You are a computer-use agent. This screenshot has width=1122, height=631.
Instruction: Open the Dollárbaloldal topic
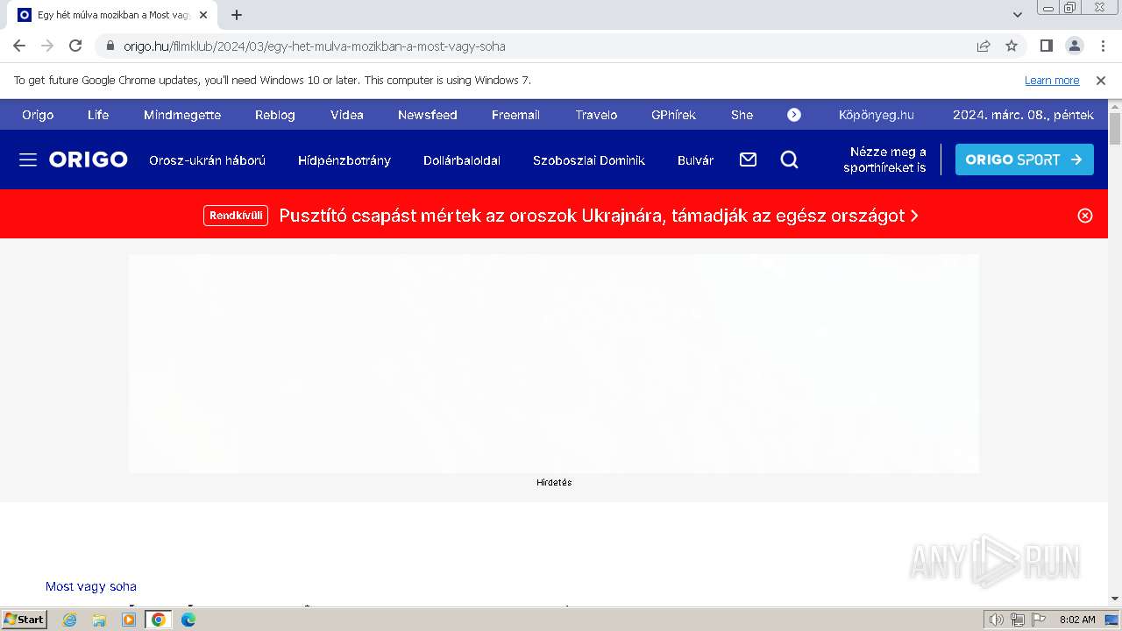462,160
